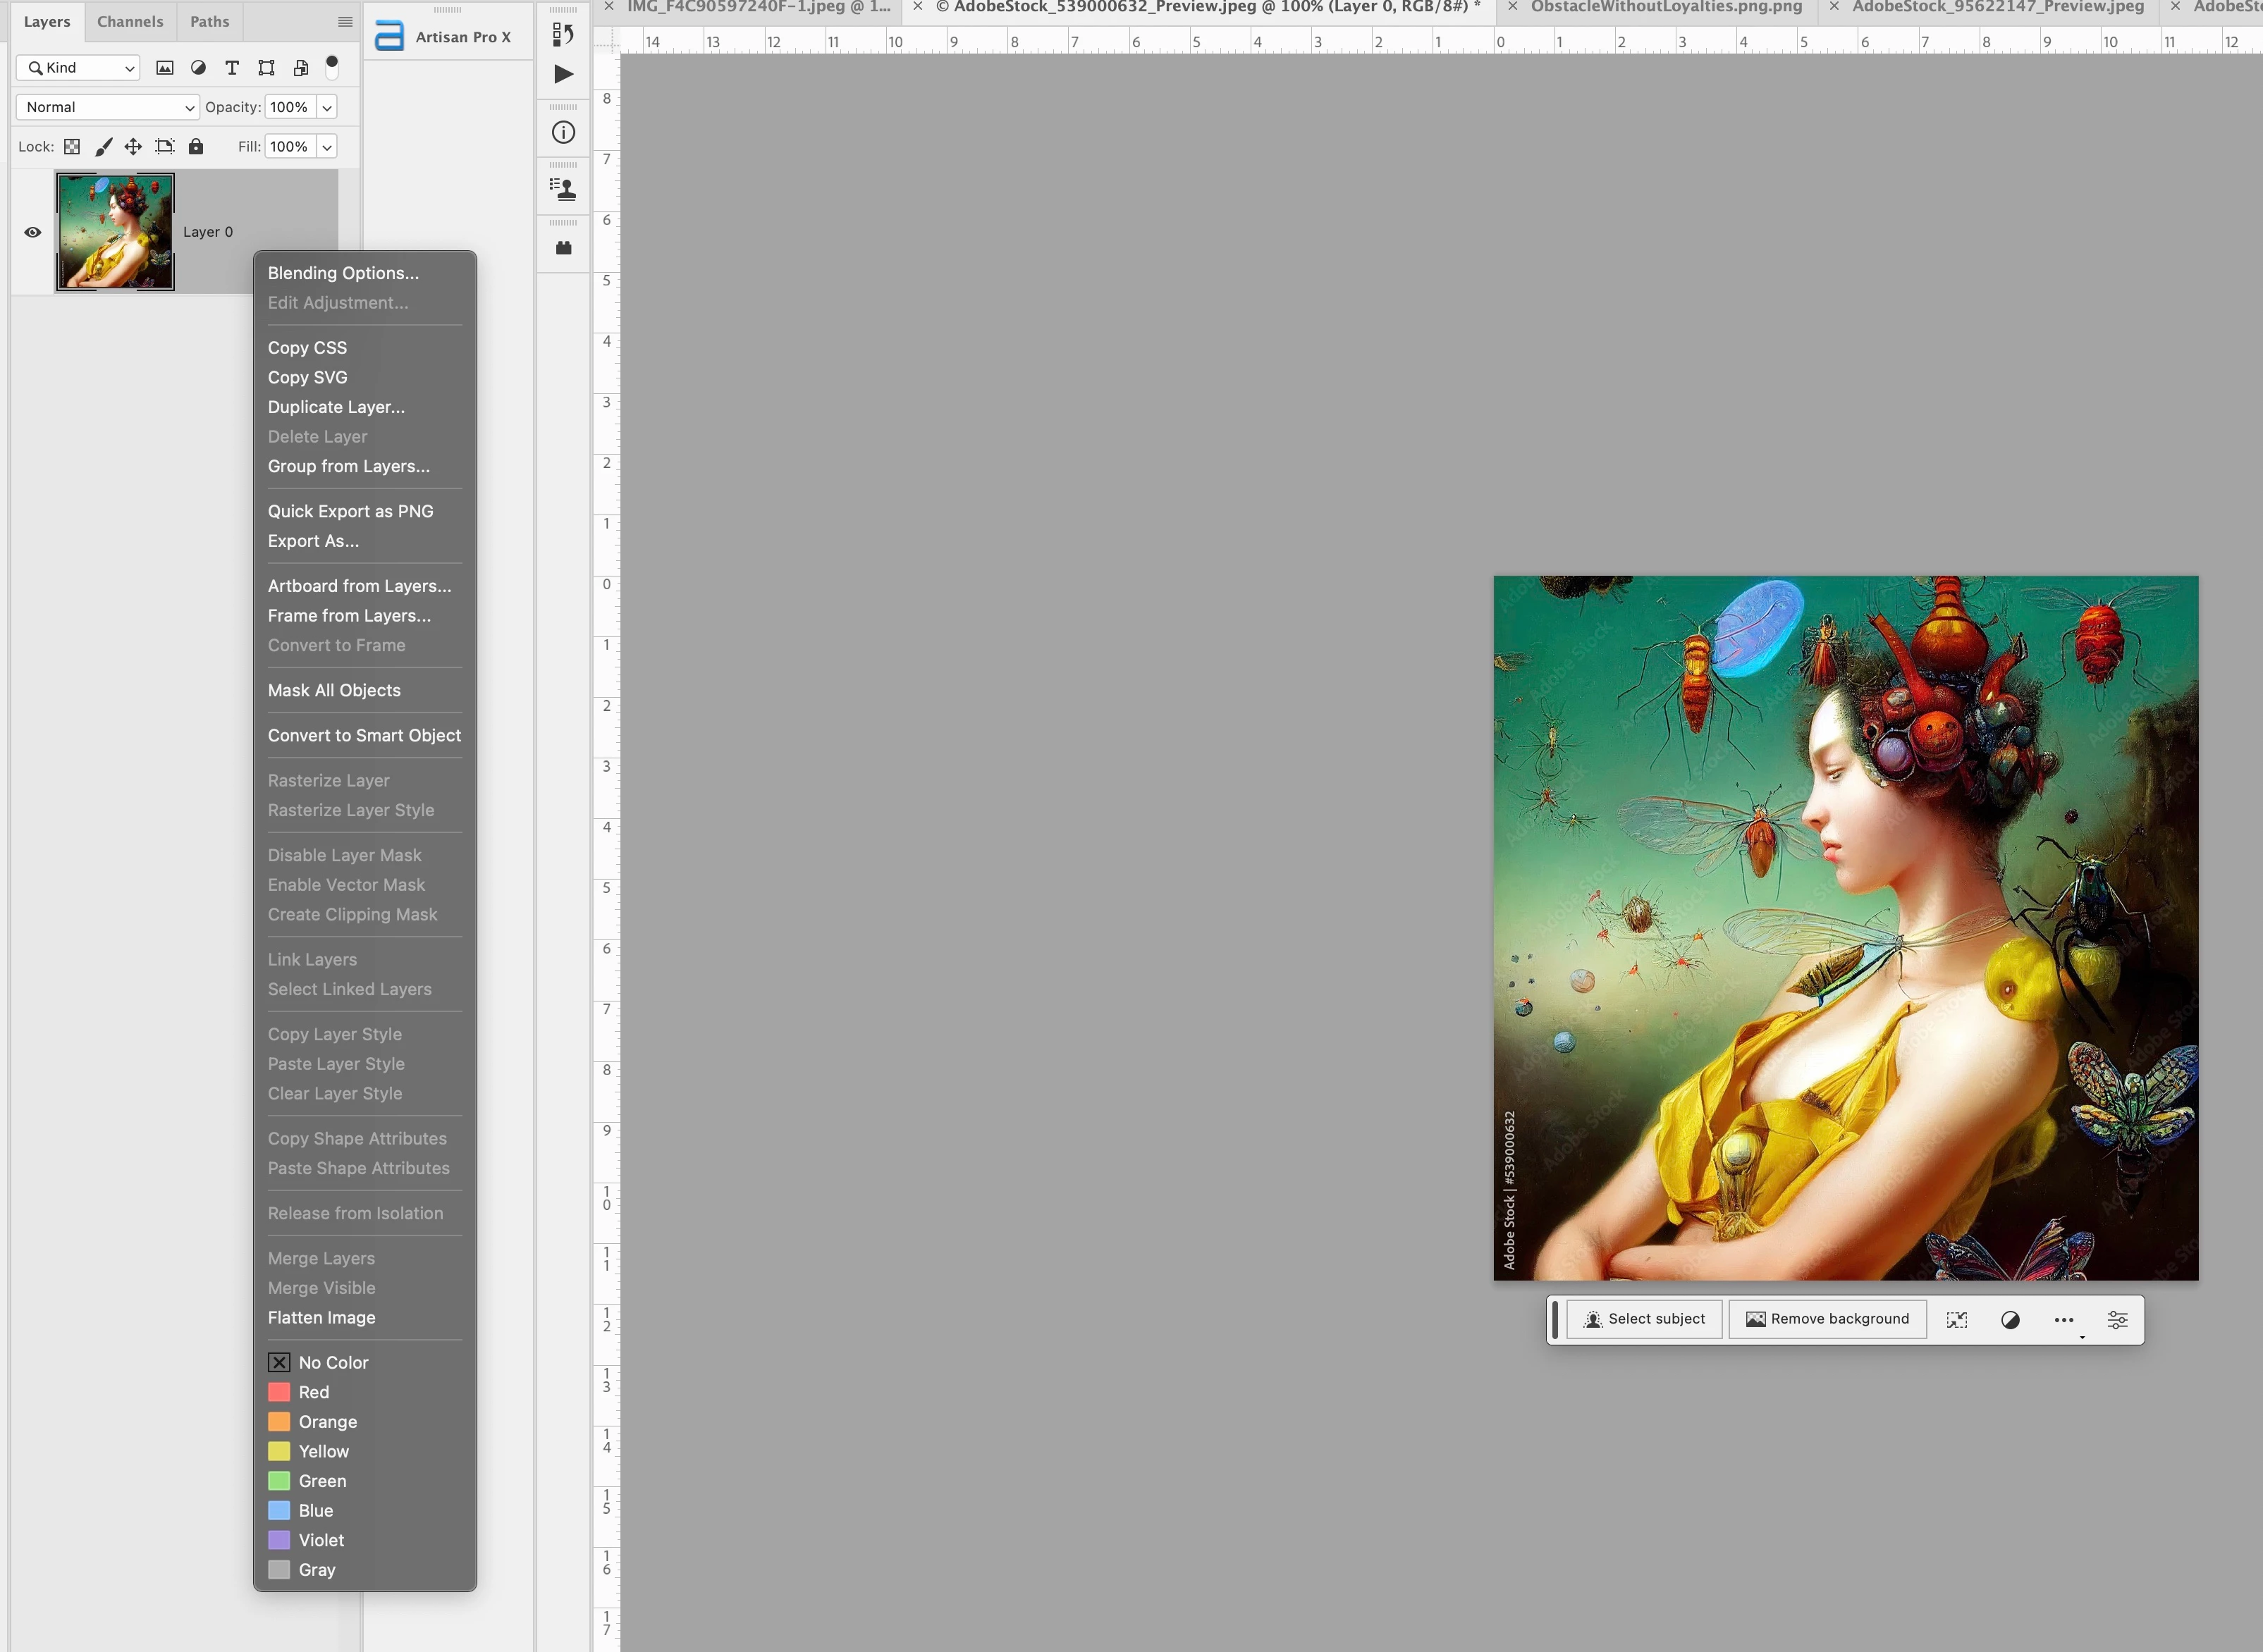Open the Normal blend mode dropdown
Viewport: 2263px width, 1652px height.
coord(108,107)
